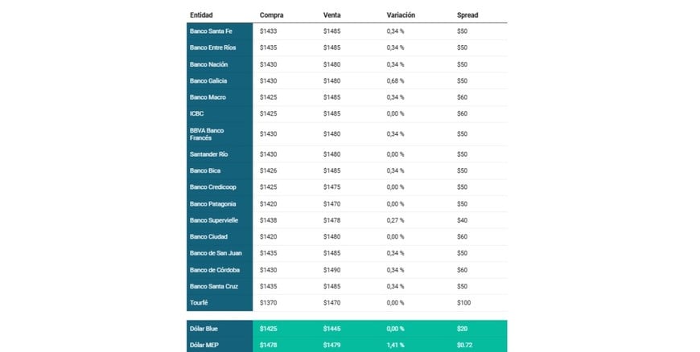Click BBVA Banco Francés entity cell
The width and height of the screenshot is (700, 352).
[207, 133]
